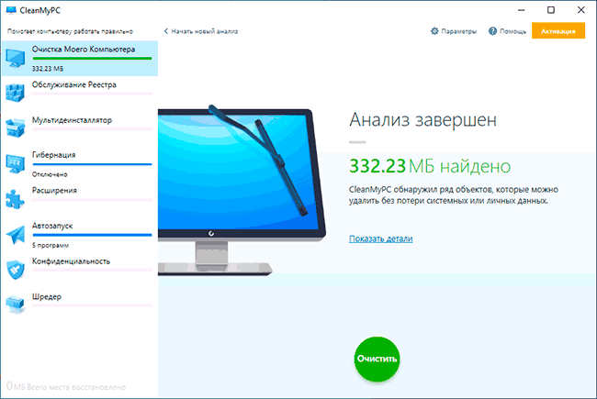Image resolution: width=597 pixels, height=399 pixels.
Task: Switch to the Гибернация section
Action: point(79,164)
